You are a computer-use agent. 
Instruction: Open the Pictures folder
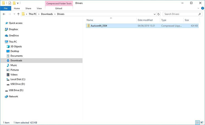(x=15, y=70)
